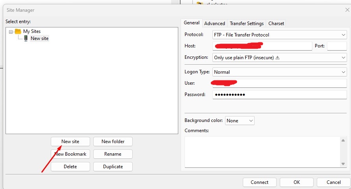
Task: Focus the Port input field
Action: click(337, 46)
